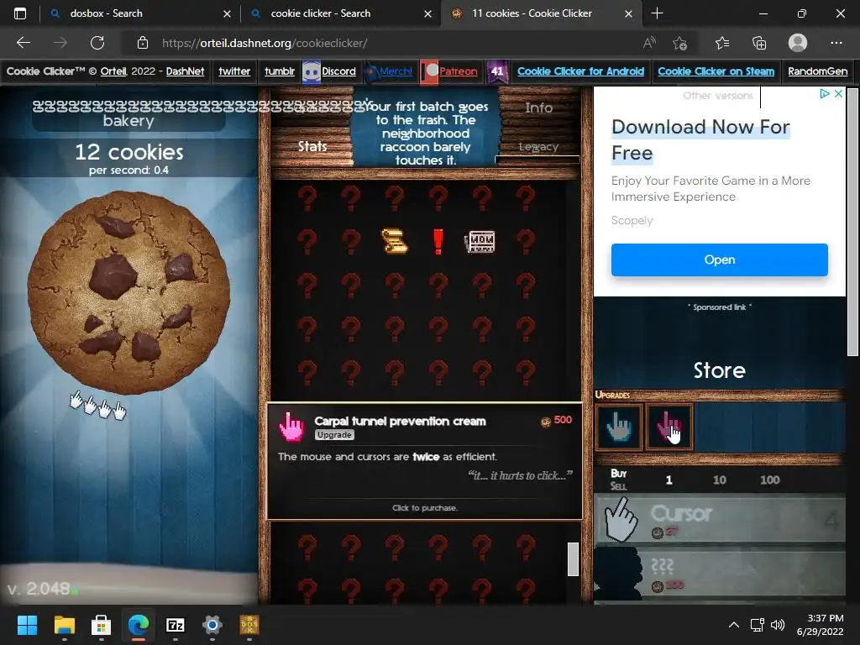
Task: Open DOSBox from the taskbar
Action: coord(249,625)
